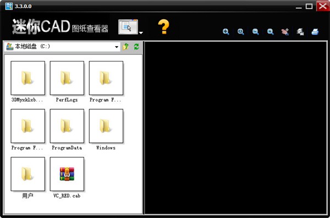This screenshot has width=330, height=218.
Task: Go up one folder with the up arrow icon
Action: pos(126,47)
